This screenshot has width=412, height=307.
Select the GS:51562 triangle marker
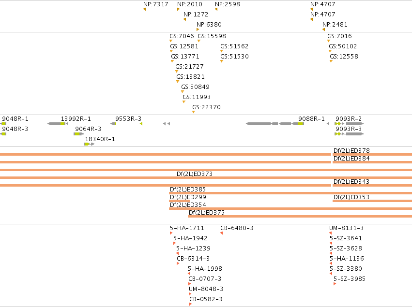tap(222, 51)
